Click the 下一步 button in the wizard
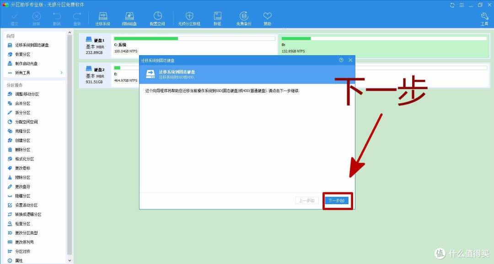This screenshot has width=494, height=264. [338, 201]
